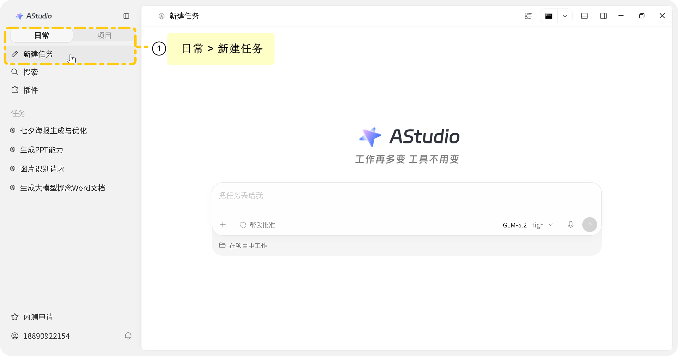The width and height of the screenshot is (678, 356).
Task: Click the star icon beside 内测申请
Action: click(x=15, y=317)
